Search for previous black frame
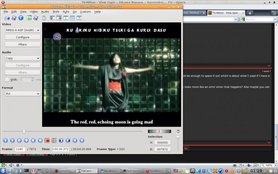 coord(61,141)
